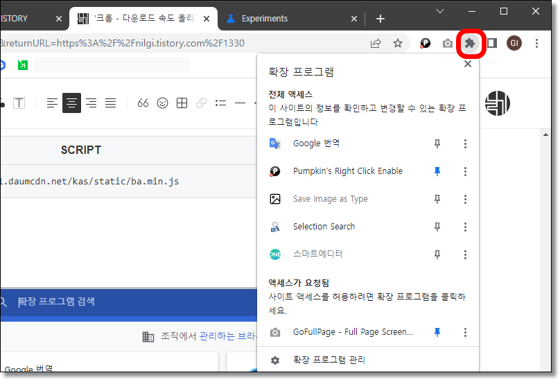Click the page scrollbar up arrow

point(545,134)
